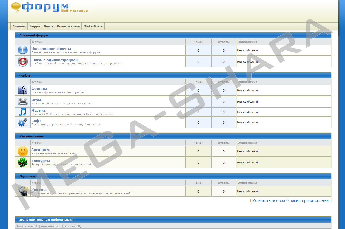
Task: Open the Софт forum link
Action: [x=36, y=121]
